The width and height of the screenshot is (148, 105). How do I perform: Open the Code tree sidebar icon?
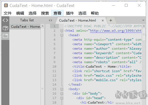tap(5, 20)
